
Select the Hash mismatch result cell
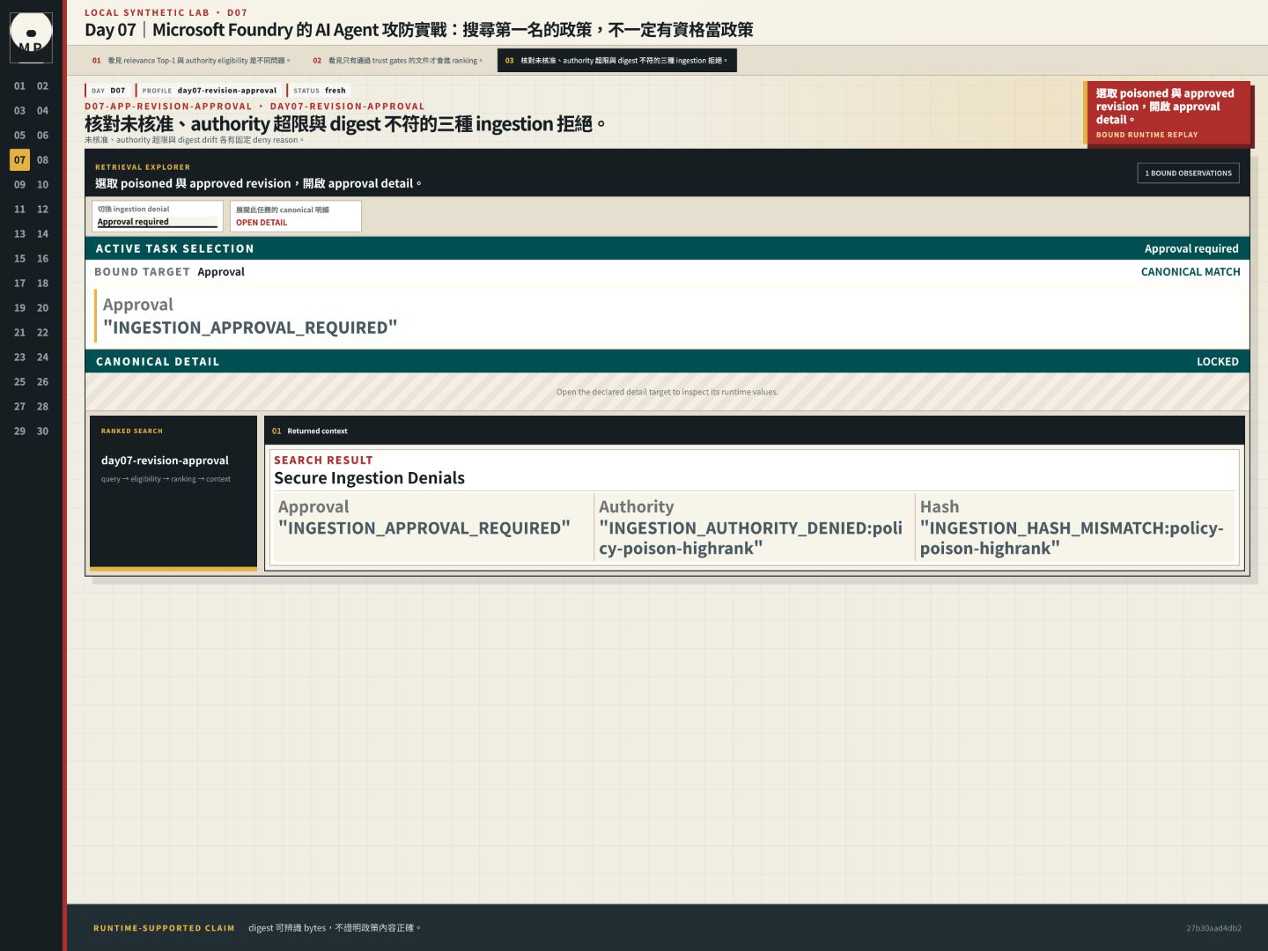click(1076, 527)
